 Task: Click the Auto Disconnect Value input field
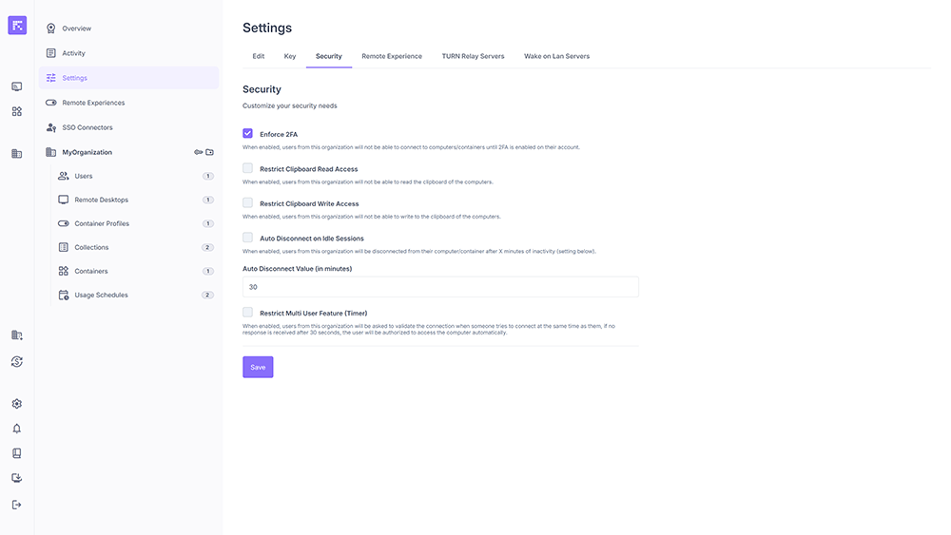pos(440,287)
